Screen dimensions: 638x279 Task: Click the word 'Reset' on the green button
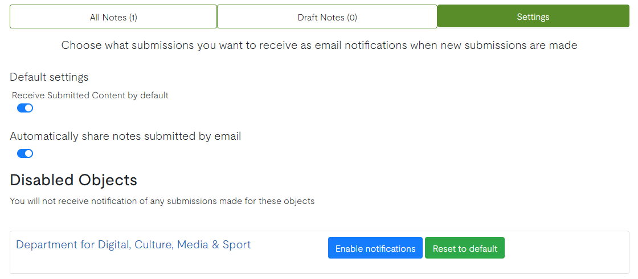(x=445, y=248)
